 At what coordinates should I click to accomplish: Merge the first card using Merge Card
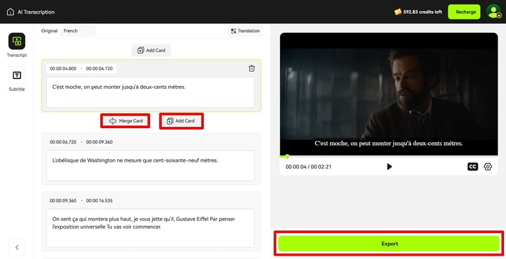126,121
